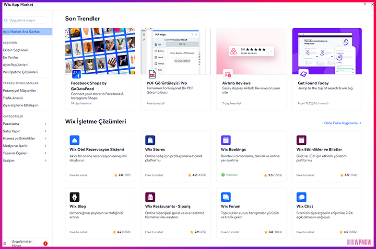Screen dimensions: 376x249
Task: Click the 14 day free trial text
Action: click(x=81, y=103)
